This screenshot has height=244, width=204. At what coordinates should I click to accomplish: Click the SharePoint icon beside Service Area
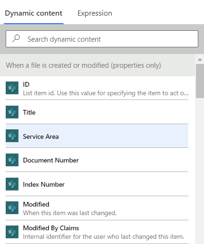(x=12, y=136)
